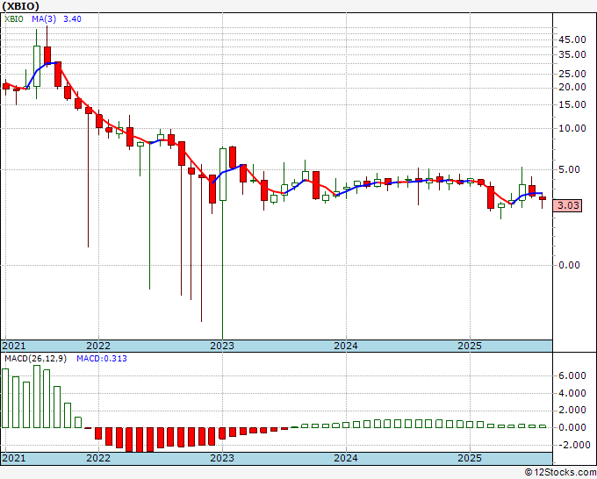Click the 0.00 price axis label

[x=569, y=265]
